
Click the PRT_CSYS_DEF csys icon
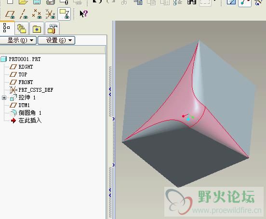(13, 90)
